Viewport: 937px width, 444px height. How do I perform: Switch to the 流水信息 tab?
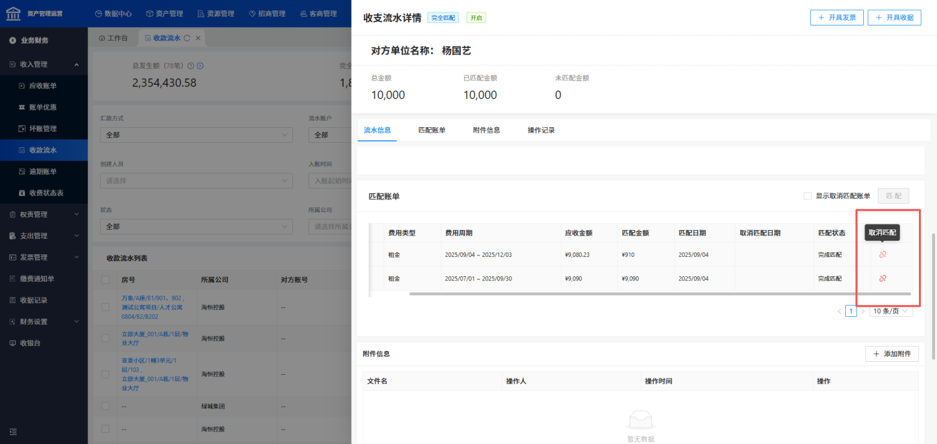point(377,130)
